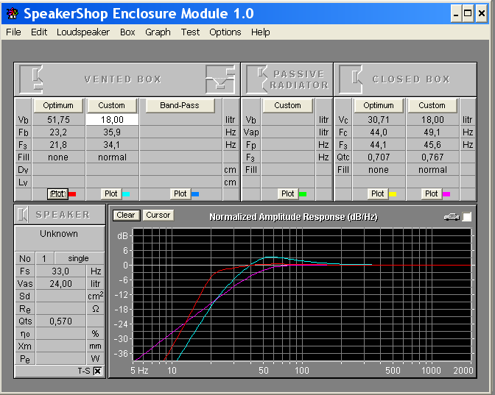Image resolution: width=495 pixels, height=395 pixels.
Task: Click the single configuration cell
Action: (80, 258)
